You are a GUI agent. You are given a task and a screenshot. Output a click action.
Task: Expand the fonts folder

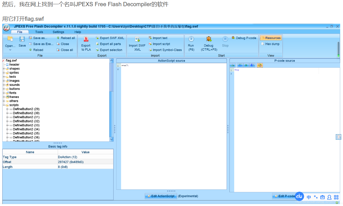(4, 93)
